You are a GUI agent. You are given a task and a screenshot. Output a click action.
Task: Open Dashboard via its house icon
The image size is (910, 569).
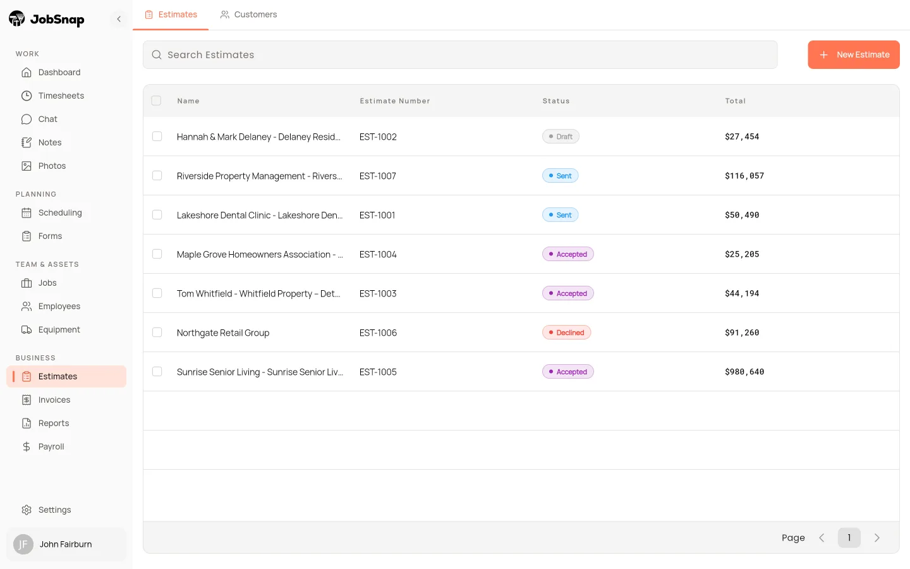(x=27, y=73)
